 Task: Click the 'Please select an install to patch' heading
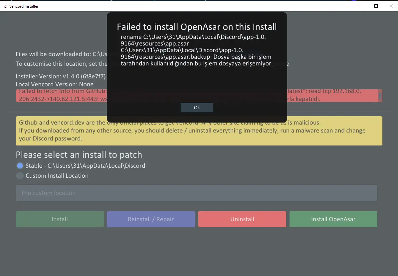79,154
